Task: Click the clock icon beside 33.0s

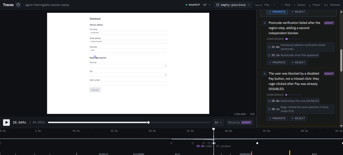Action: coord(269,47)
